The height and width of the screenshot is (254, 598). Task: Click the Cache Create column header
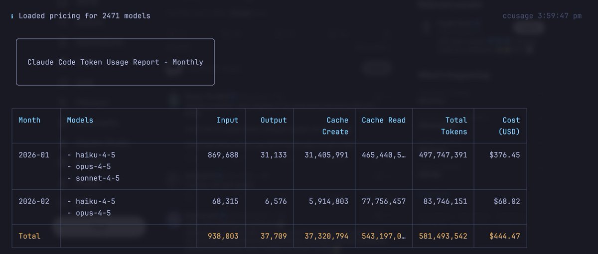click(x=335, y=126)
